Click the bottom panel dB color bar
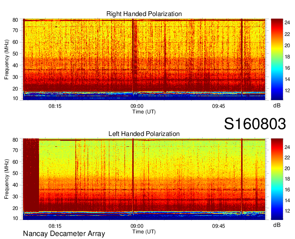The image size is (295, 239). [x=277, y=179]
